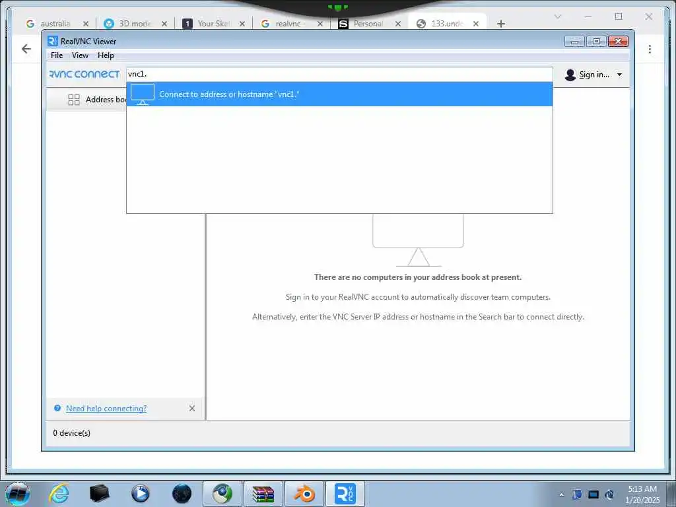Viewport: 676px width, 507px height.
Task: Close the australia browser tab
Action: [86, 24]
